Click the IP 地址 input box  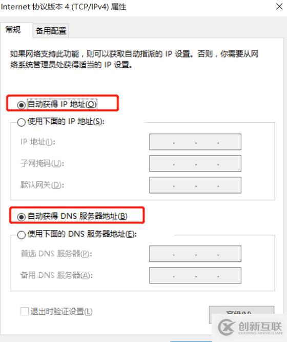[195, 142]
